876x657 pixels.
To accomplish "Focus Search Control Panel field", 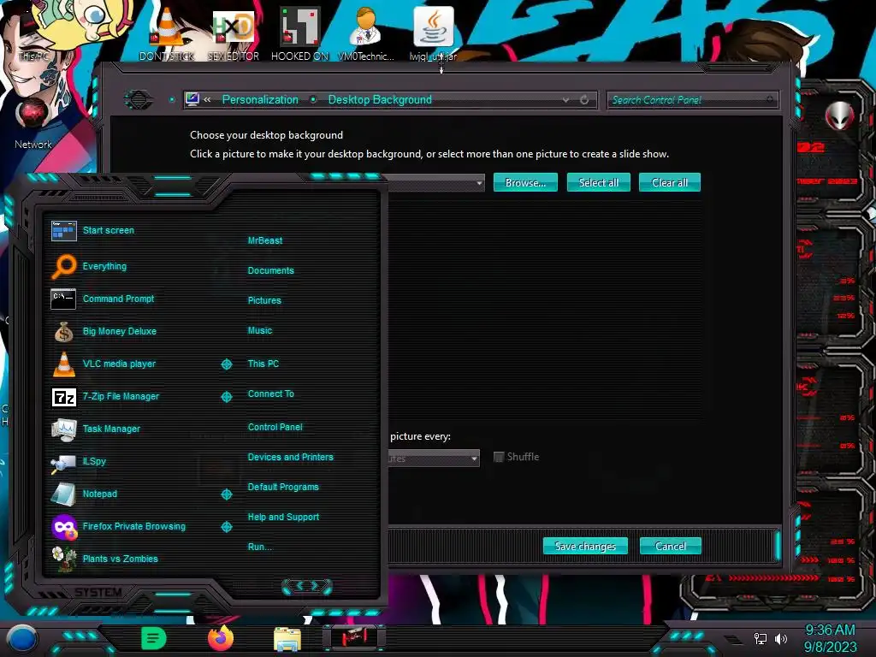I will 691,100.
